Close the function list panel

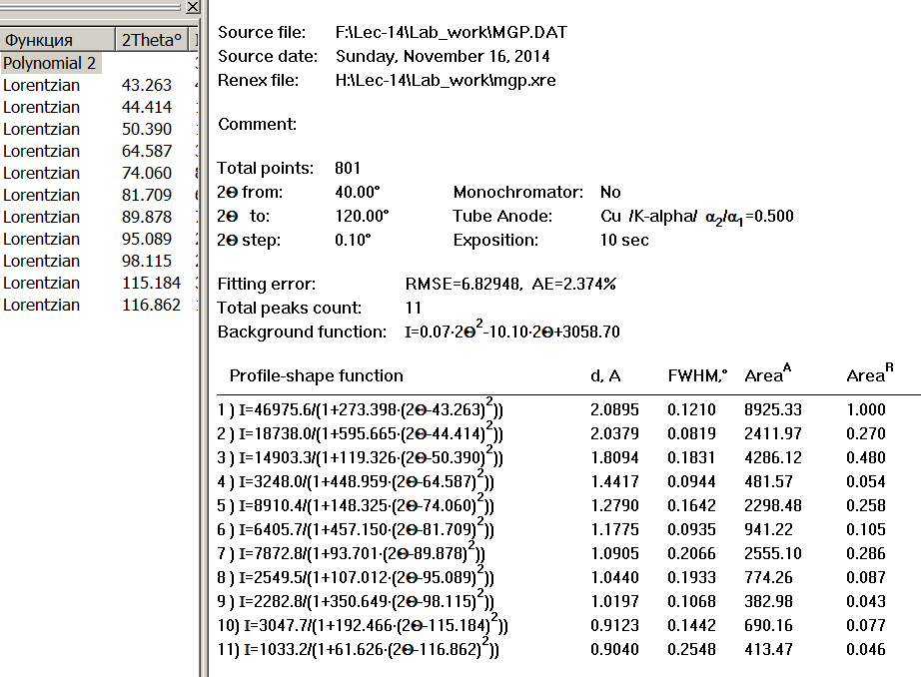pos(193,7)
